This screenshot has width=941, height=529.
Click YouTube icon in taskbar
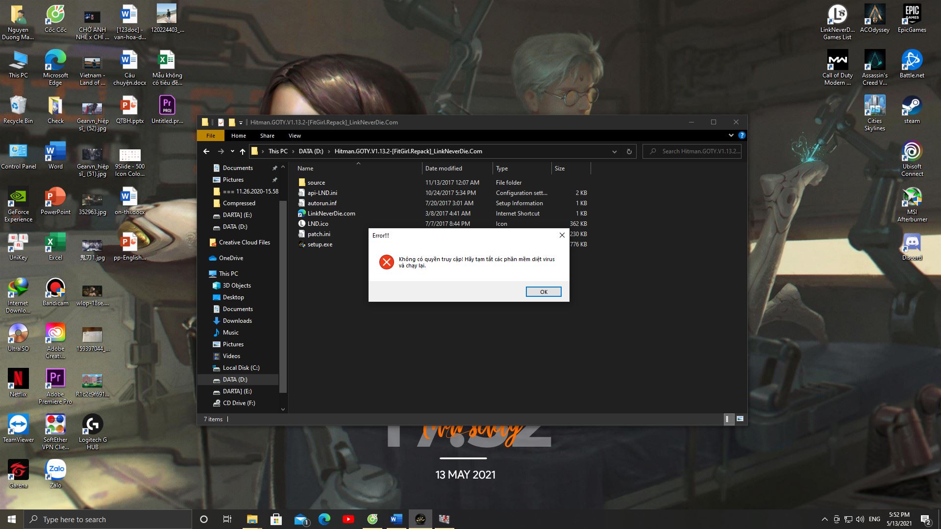348,519
